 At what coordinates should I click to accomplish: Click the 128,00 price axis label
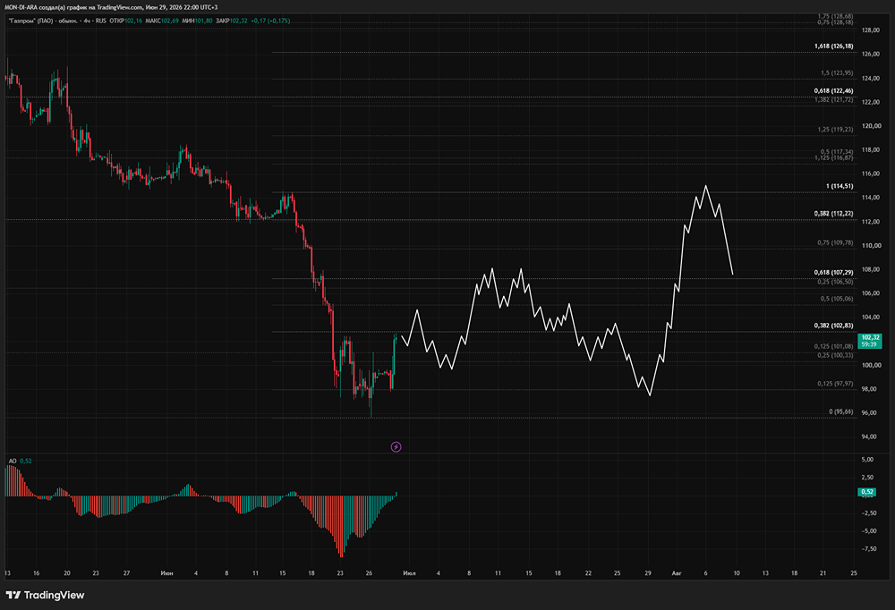click(x=870, y=30)
